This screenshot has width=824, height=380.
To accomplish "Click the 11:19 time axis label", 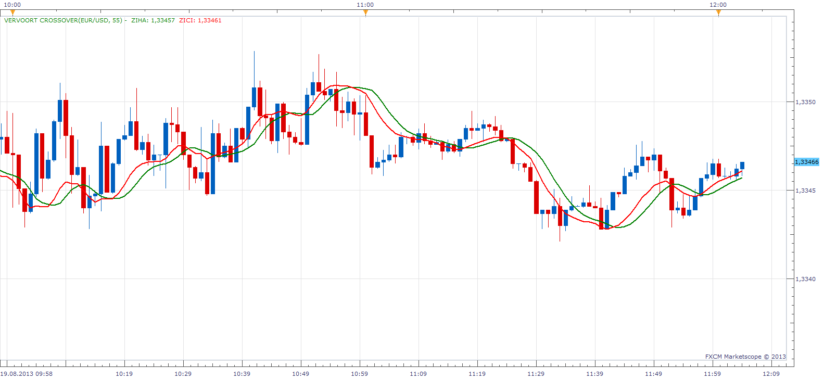I will 477,374.
